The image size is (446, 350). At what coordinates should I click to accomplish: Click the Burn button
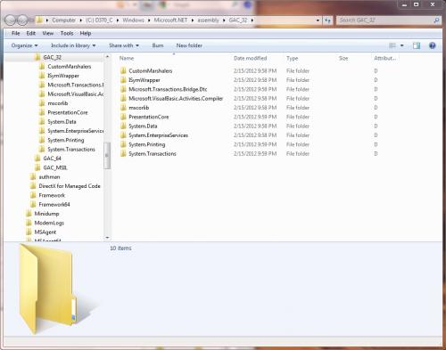(x=158, y=45)
